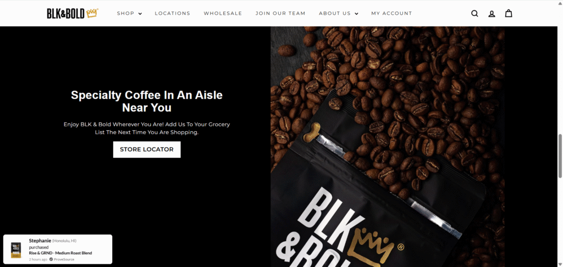Click the Specialty Coffee In An Aisle heading

pos(147,101)
